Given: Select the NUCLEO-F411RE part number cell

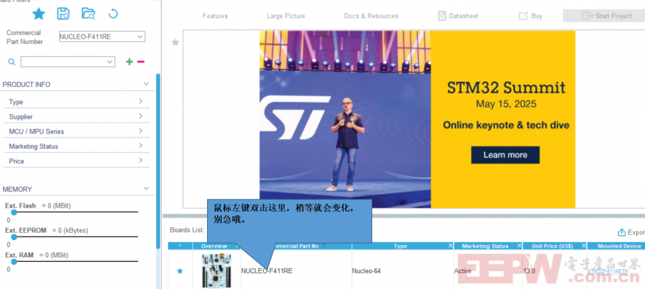Looking at the screenshot, I should pyautogui.click(x=267, y=271).
